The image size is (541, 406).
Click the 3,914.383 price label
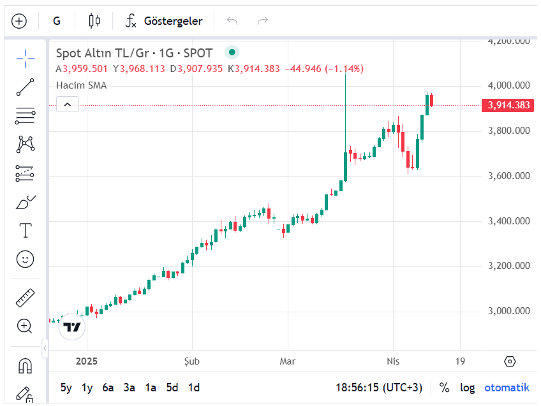click(x=507, y=105)
